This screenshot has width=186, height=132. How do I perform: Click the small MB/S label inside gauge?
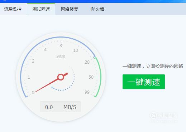click(61, 57)
